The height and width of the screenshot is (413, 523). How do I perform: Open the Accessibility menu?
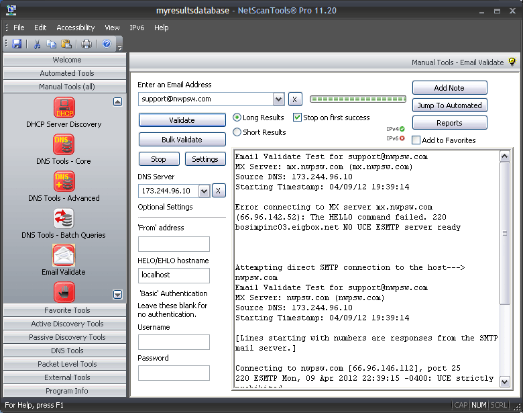coord(75,28)
